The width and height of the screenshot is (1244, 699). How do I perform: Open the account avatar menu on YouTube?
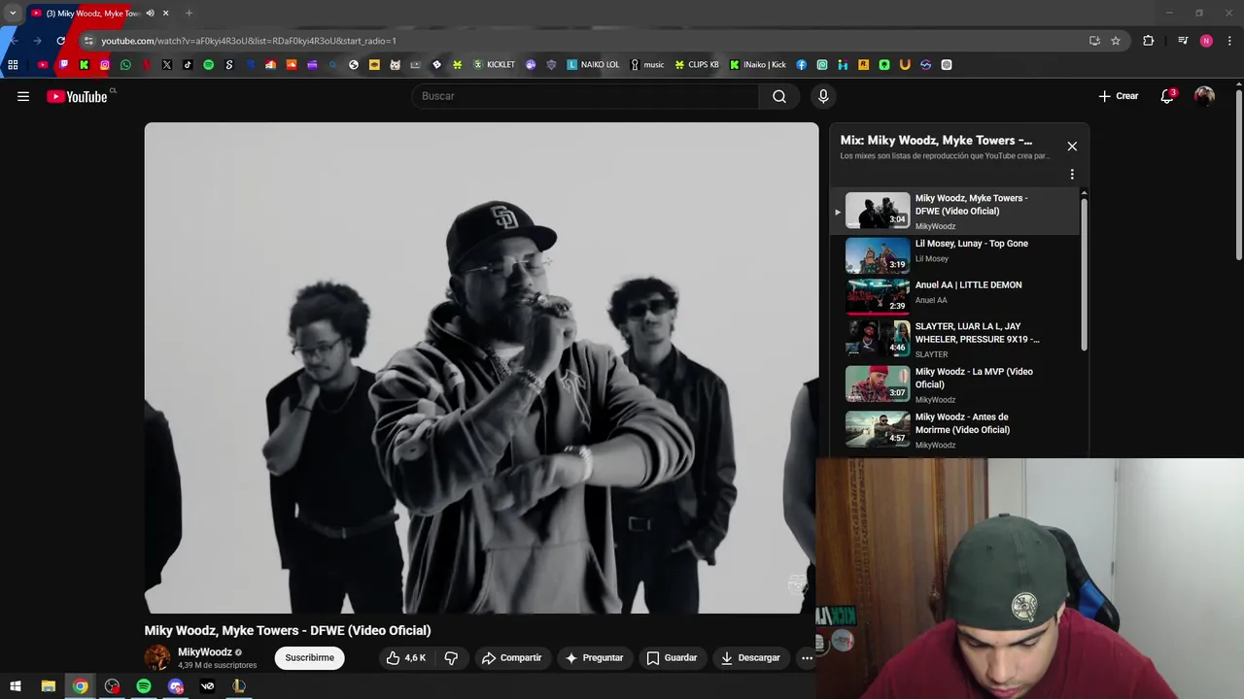tap(1204, 96)
